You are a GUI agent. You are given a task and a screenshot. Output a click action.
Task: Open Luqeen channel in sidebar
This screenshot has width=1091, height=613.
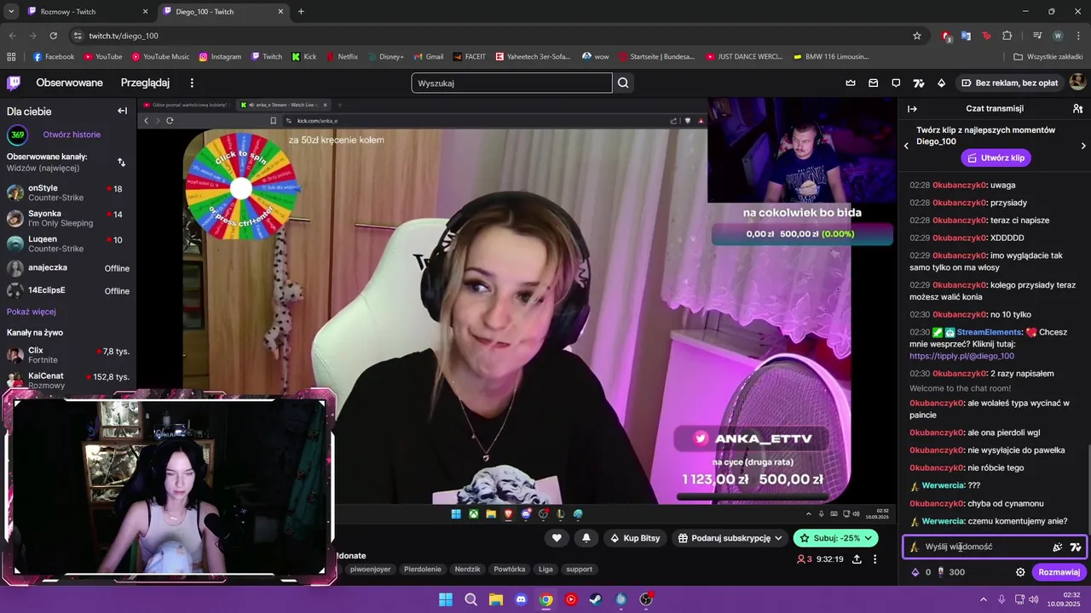tap(68, 243)
